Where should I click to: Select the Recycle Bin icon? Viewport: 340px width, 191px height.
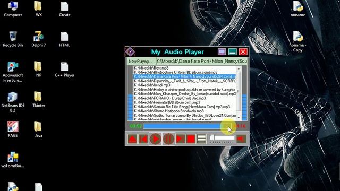(13, 39)
